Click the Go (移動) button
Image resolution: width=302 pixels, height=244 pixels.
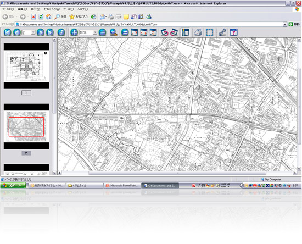point(294,24)
